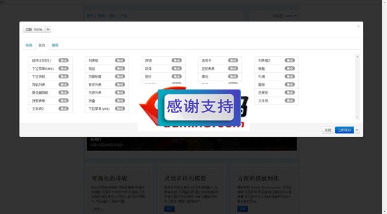Select the 引用 component label

tap(261, 76)
